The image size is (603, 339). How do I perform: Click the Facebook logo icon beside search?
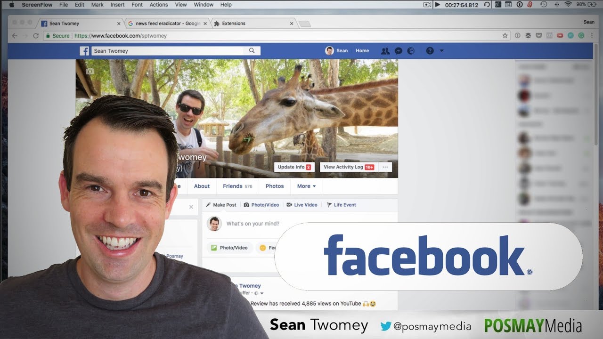(84, 51)
